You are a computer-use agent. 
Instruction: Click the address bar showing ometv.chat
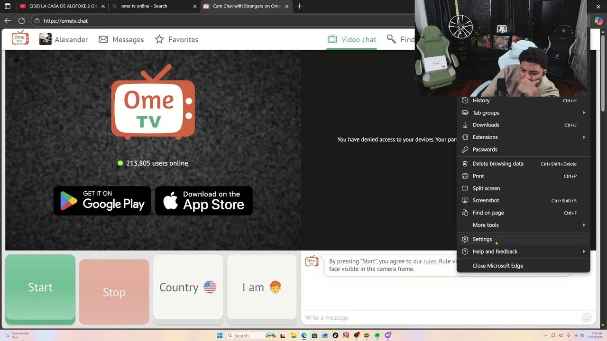click(223, 21)
